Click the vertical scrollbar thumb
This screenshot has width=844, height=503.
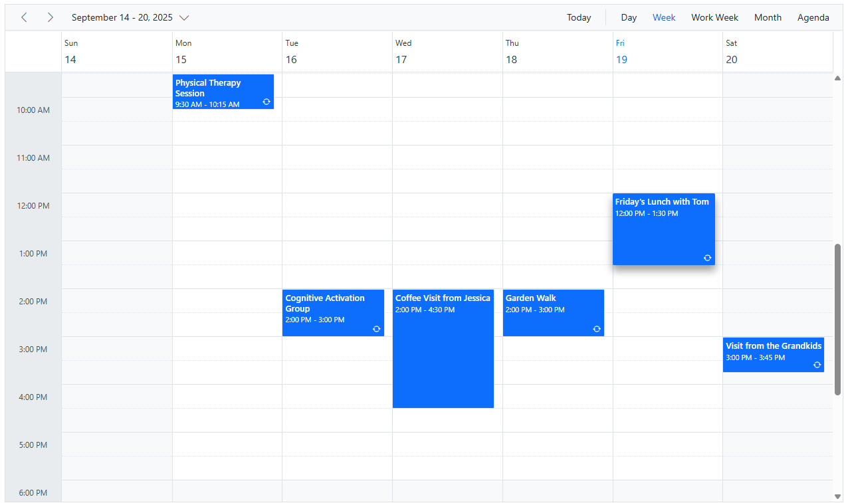837,319
